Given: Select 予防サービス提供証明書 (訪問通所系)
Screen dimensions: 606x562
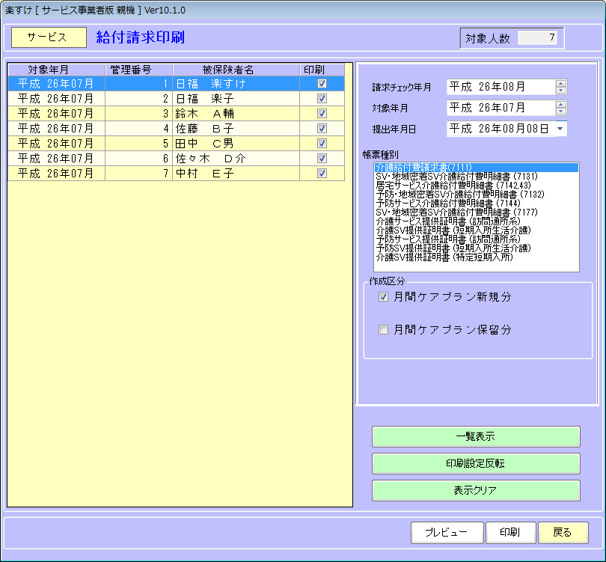Looking at the screenshot, I should click(x=476, y=239).
